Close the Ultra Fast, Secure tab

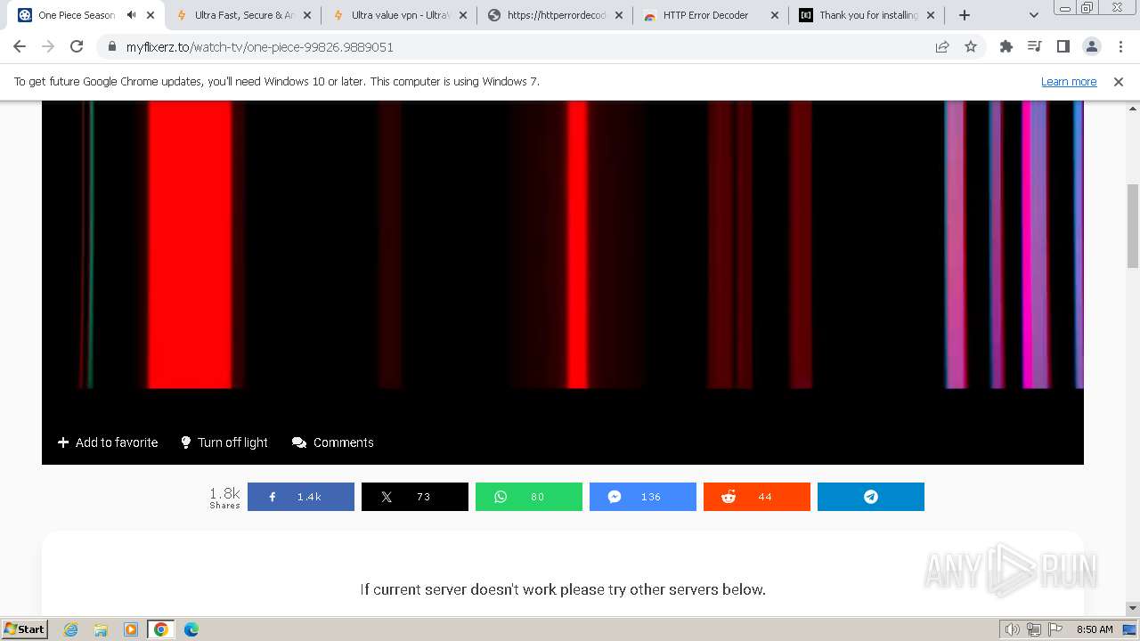tap(307, 15)
